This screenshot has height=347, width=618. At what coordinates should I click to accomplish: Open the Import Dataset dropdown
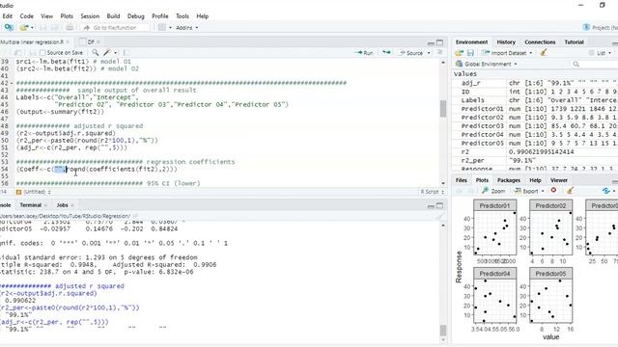pos(507,53)
